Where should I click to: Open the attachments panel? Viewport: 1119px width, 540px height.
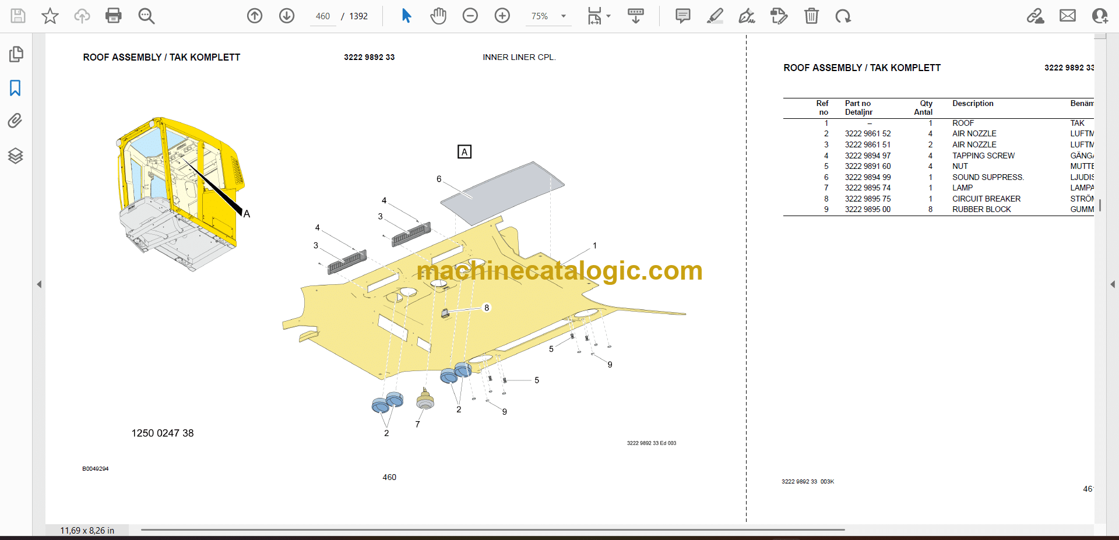coord(16,121)
